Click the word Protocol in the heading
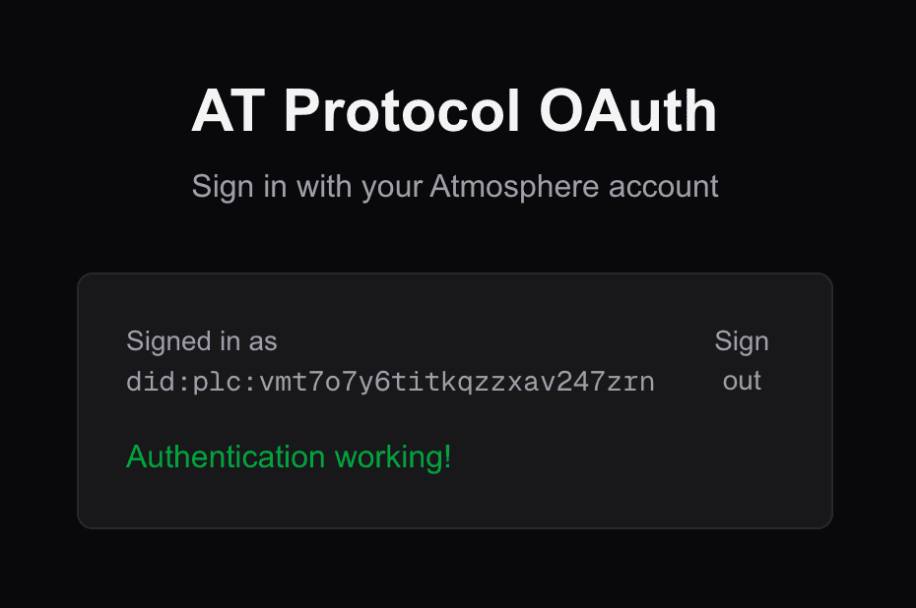Screen dimensions: 916x608 [x=401, y=111]
